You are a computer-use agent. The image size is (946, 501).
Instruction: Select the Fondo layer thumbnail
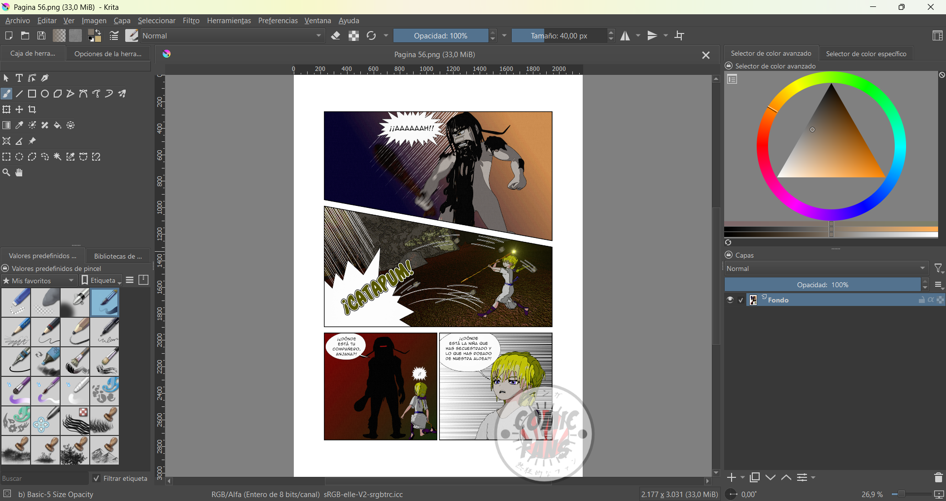click(753, 300)
